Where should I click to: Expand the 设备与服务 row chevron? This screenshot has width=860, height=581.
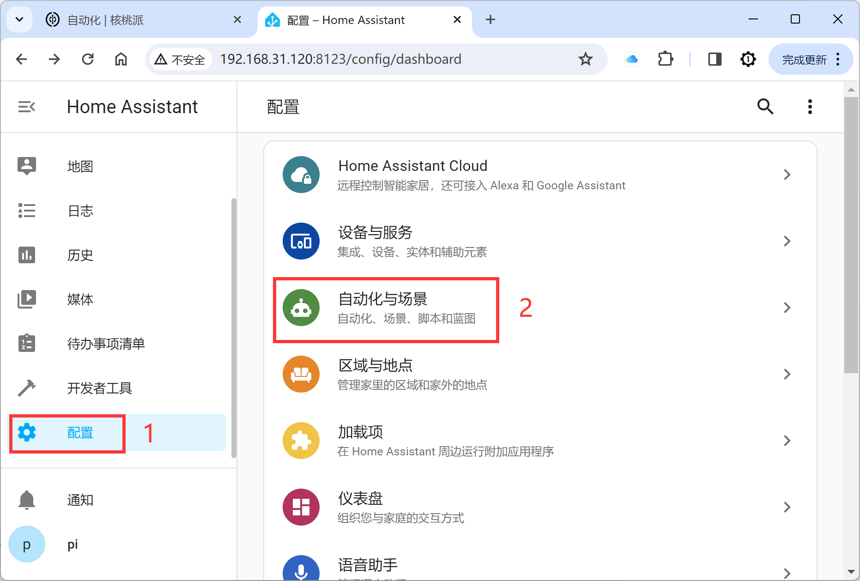tap(787, 241)
